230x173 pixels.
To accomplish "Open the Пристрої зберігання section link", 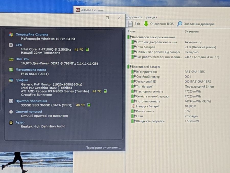I will (31, 101).
